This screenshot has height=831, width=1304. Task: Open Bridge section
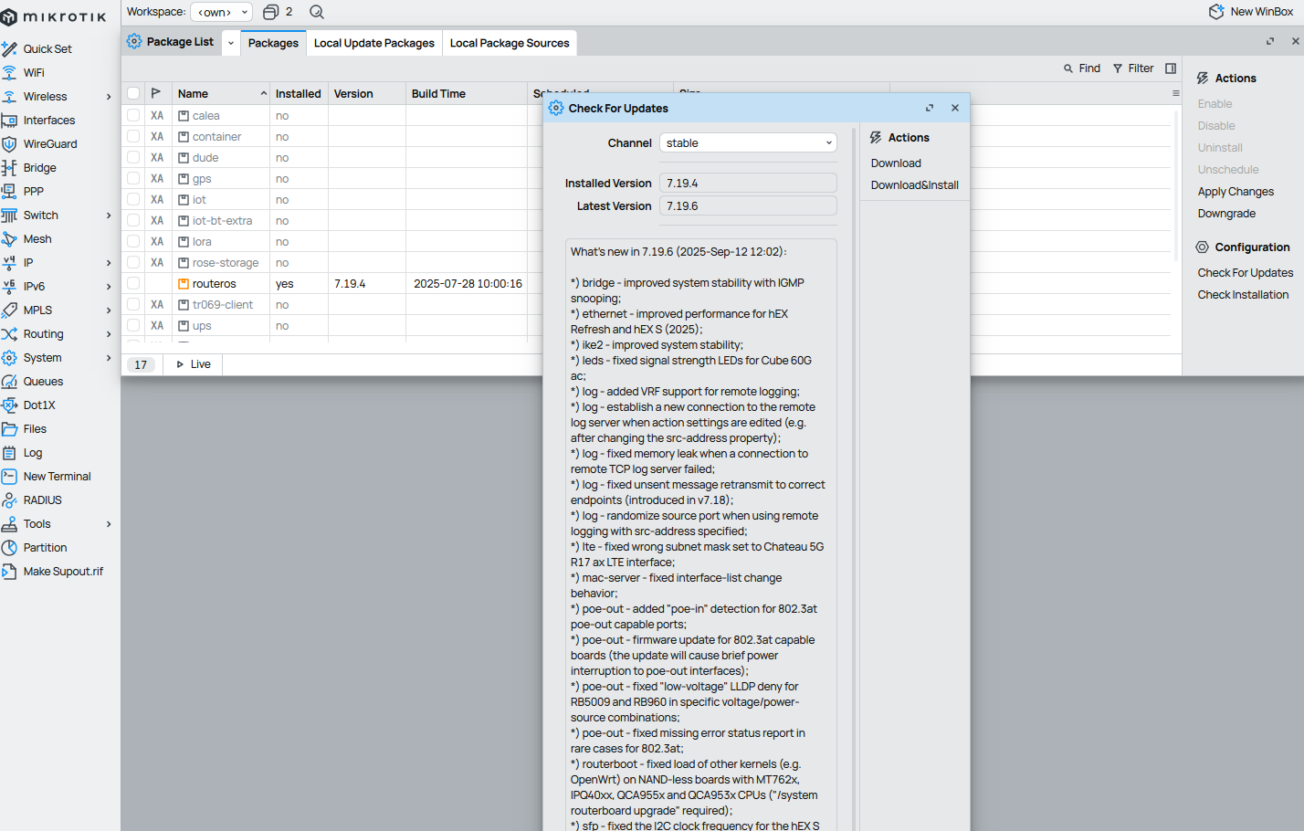click(40, 168)
